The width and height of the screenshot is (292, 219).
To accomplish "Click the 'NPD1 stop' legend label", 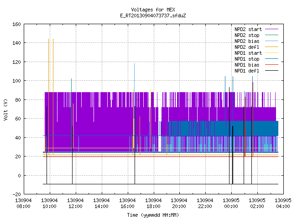I will (x=247, y=59).
